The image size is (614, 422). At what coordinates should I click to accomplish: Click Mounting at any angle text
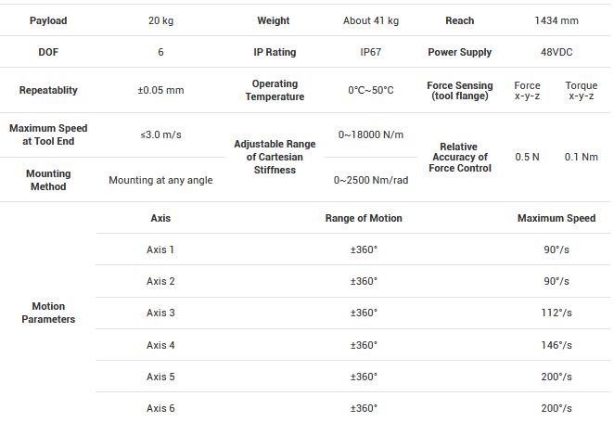pyautogui.click(x=160, y=181)
